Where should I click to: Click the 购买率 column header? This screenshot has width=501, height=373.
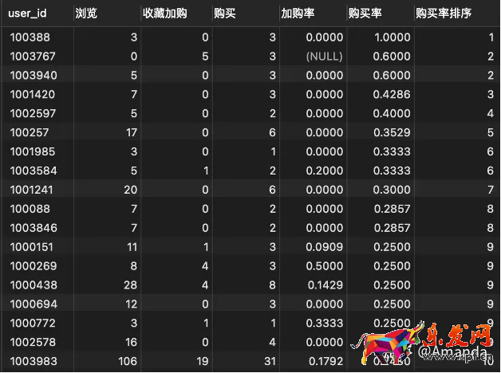pyautogui.click(x=364, y=14)
